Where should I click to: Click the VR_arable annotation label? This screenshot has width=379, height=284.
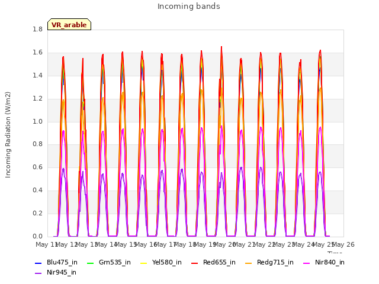tap(69, 24)
